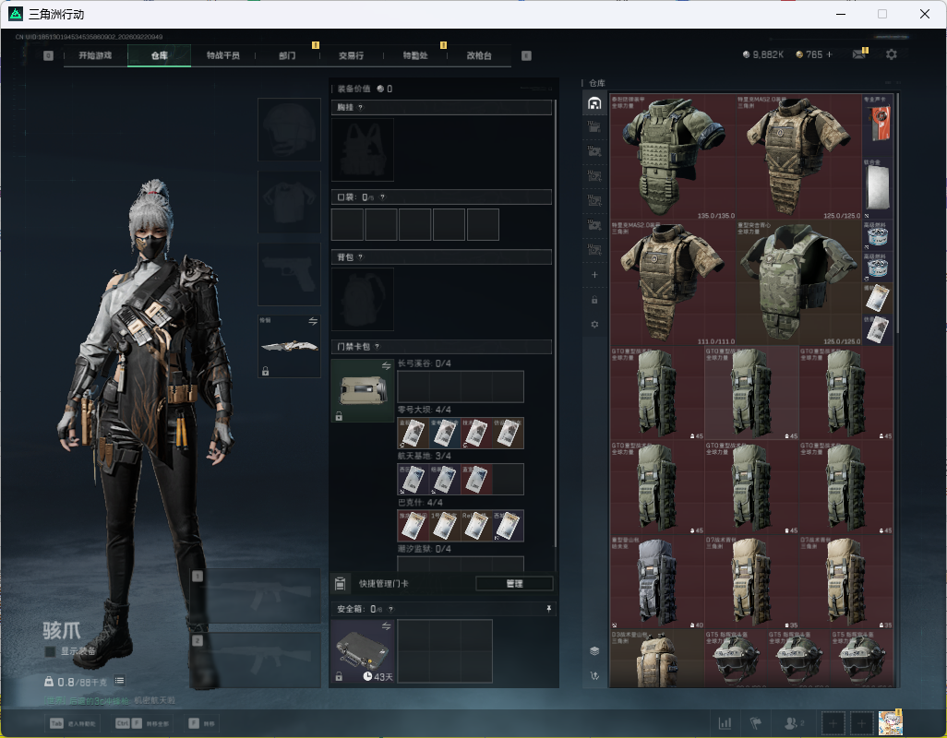The image size is (947, 738).
Task: Open warehouse sidebar gear settings
Action: point(594,325)
